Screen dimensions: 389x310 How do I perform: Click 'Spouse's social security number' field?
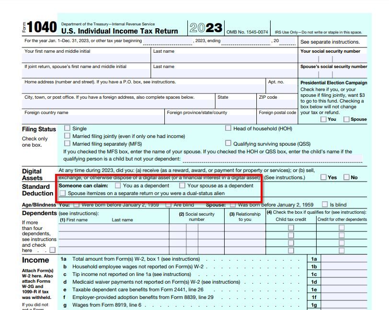point(332,74)
